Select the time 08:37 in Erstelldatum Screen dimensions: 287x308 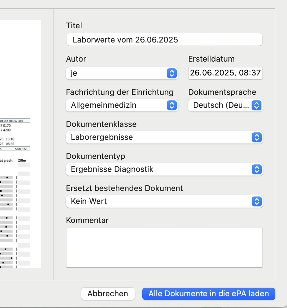[250, 73]
